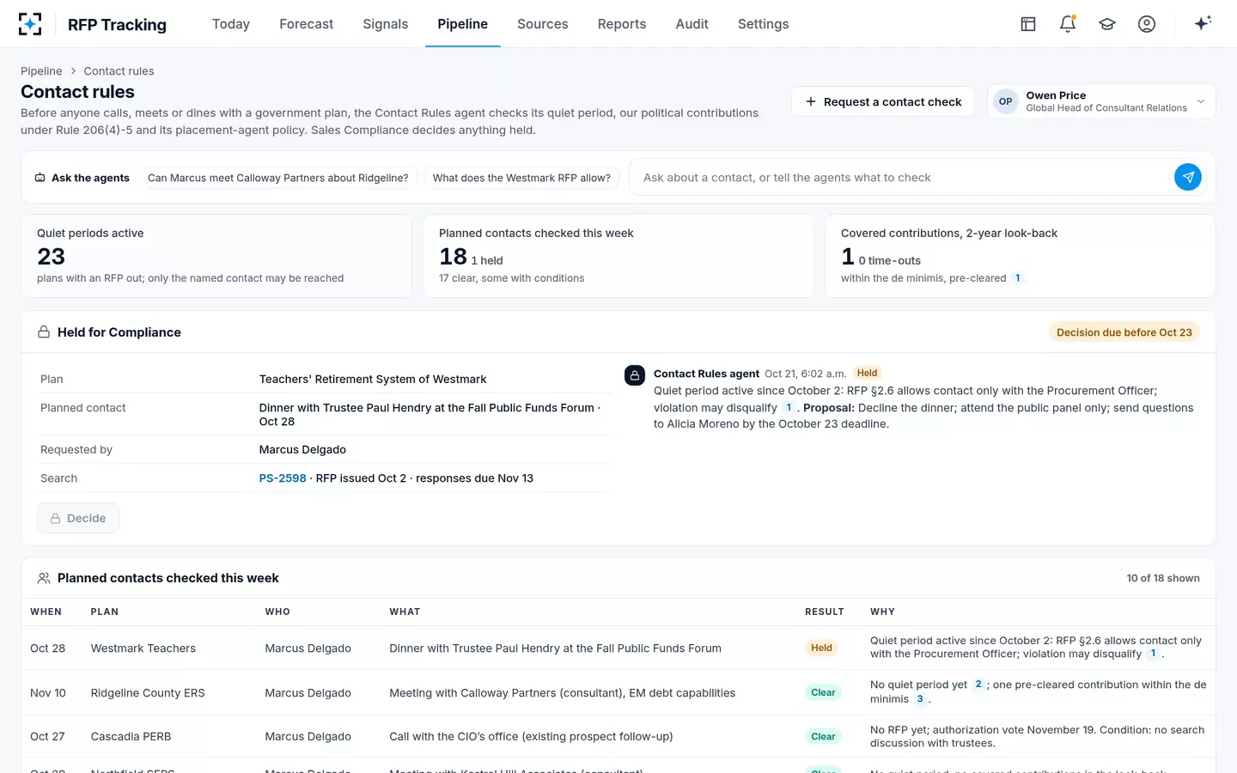Click the Covered contributions look-back card
This screenshot has height=773, width=1237.
point(1021,256)
